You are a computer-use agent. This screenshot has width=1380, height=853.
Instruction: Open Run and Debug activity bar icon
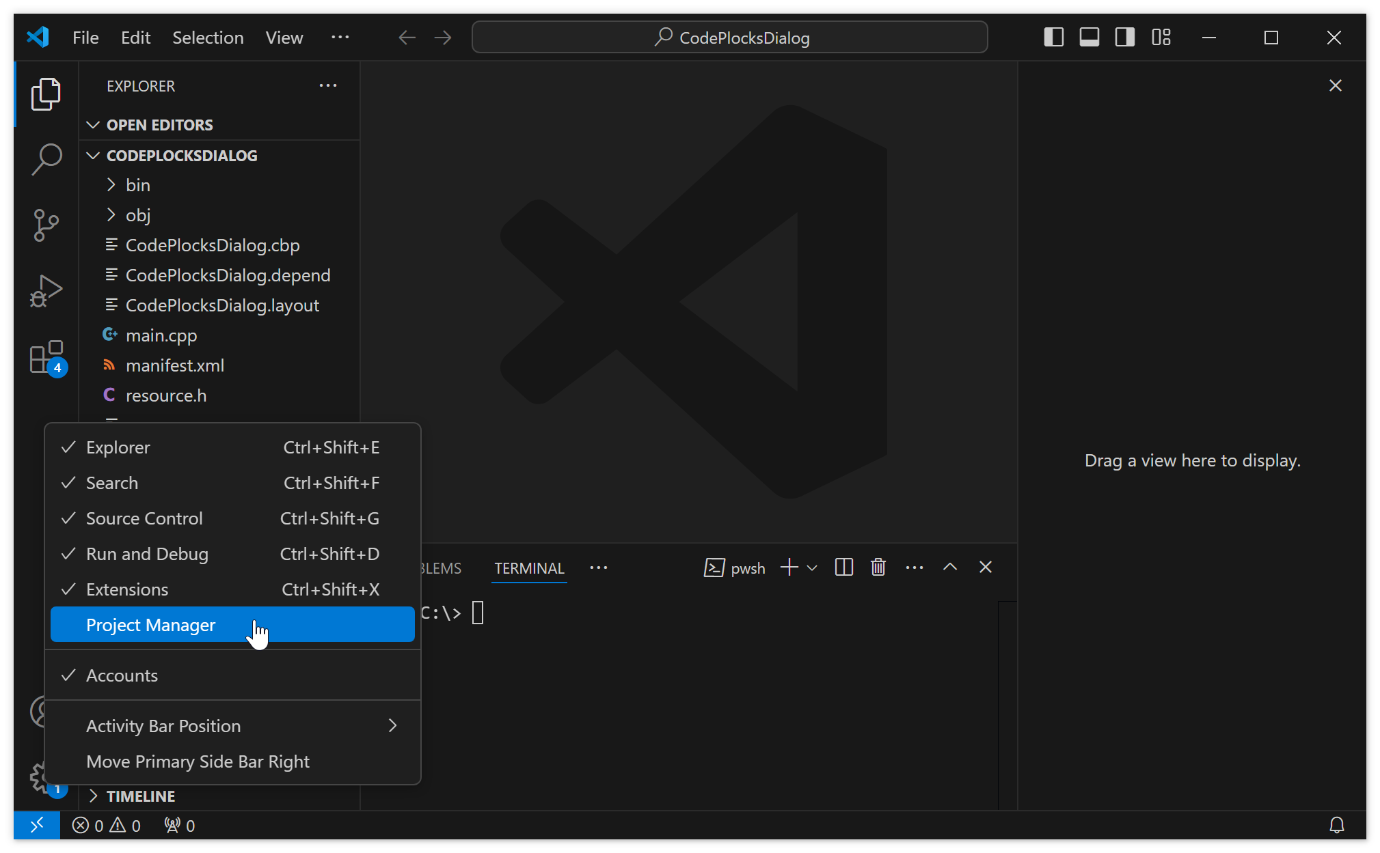(46, 291)
